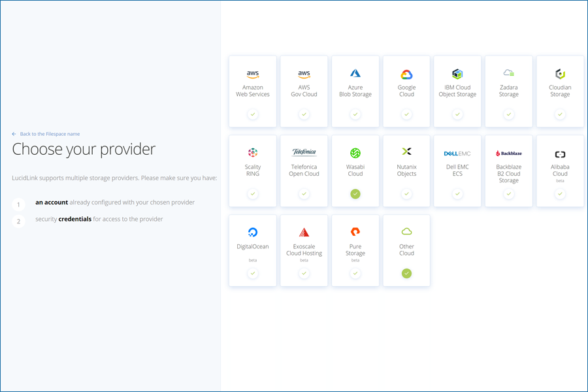
Task: Select the Scality RING logo icon
Action: point(253,153)
